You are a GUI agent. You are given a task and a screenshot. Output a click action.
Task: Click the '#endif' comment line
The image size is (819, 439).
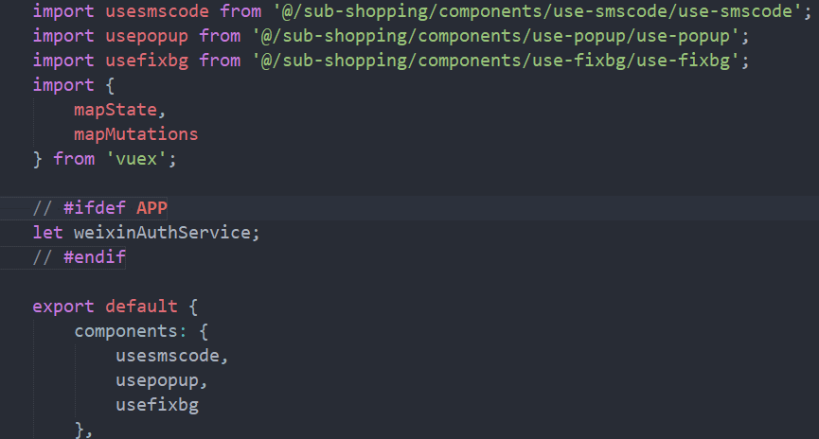coord(79,256)
